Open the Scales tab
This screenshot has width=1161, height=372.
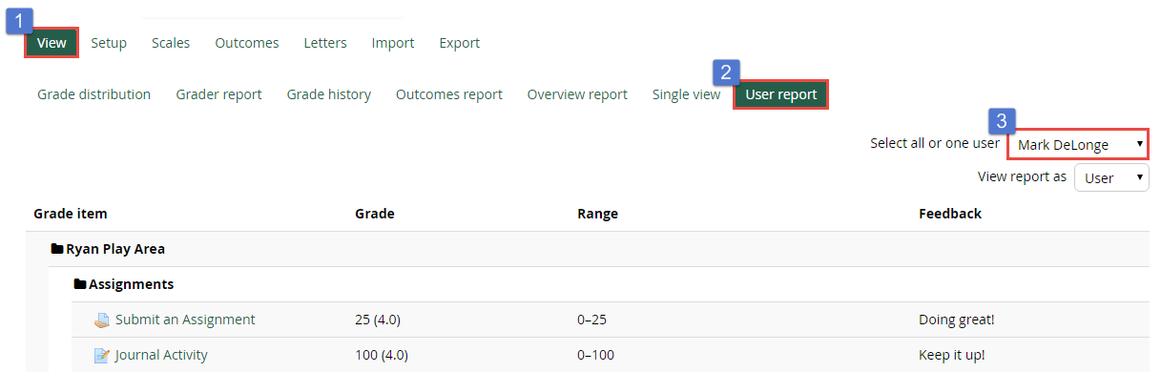(x=171, y=43)
